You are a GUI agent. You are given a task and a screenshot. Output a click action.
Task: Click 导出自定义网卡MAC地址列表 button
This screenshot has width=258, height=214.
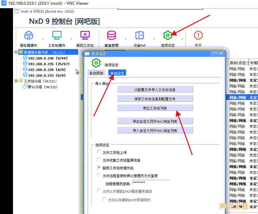[x=155, y=121]
